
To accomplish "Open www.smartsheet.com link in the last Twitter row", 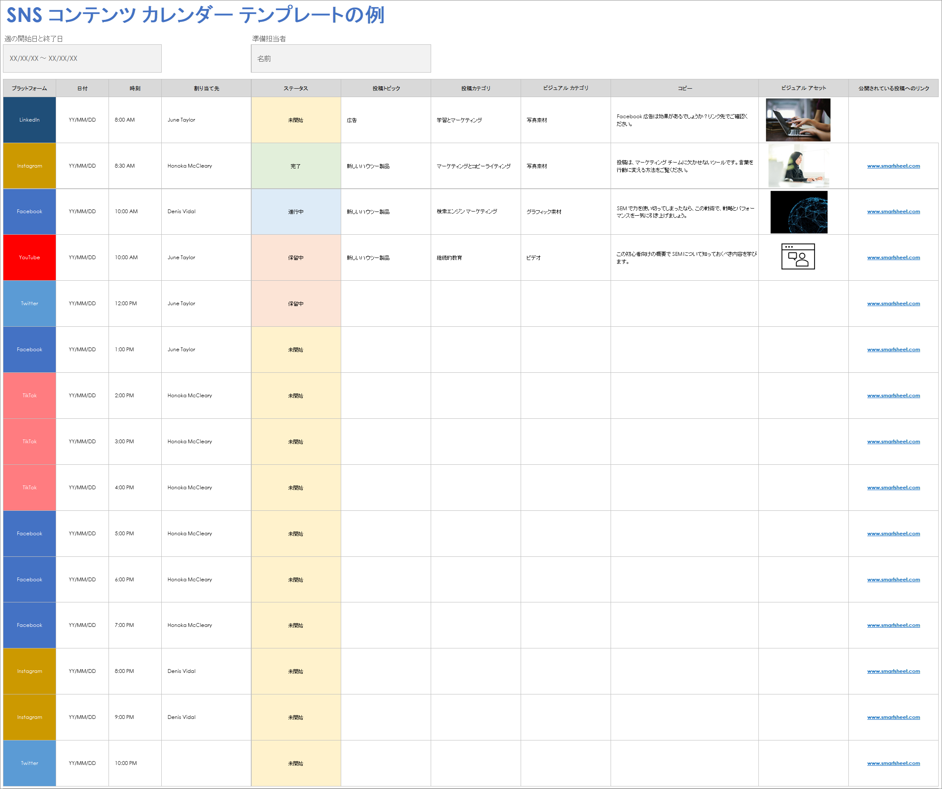I will point(893,762).
